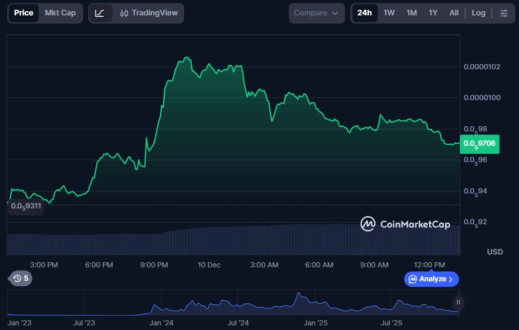519x330 pixels.
Task: Select the 1Y time range
Action: click(433, 13)
